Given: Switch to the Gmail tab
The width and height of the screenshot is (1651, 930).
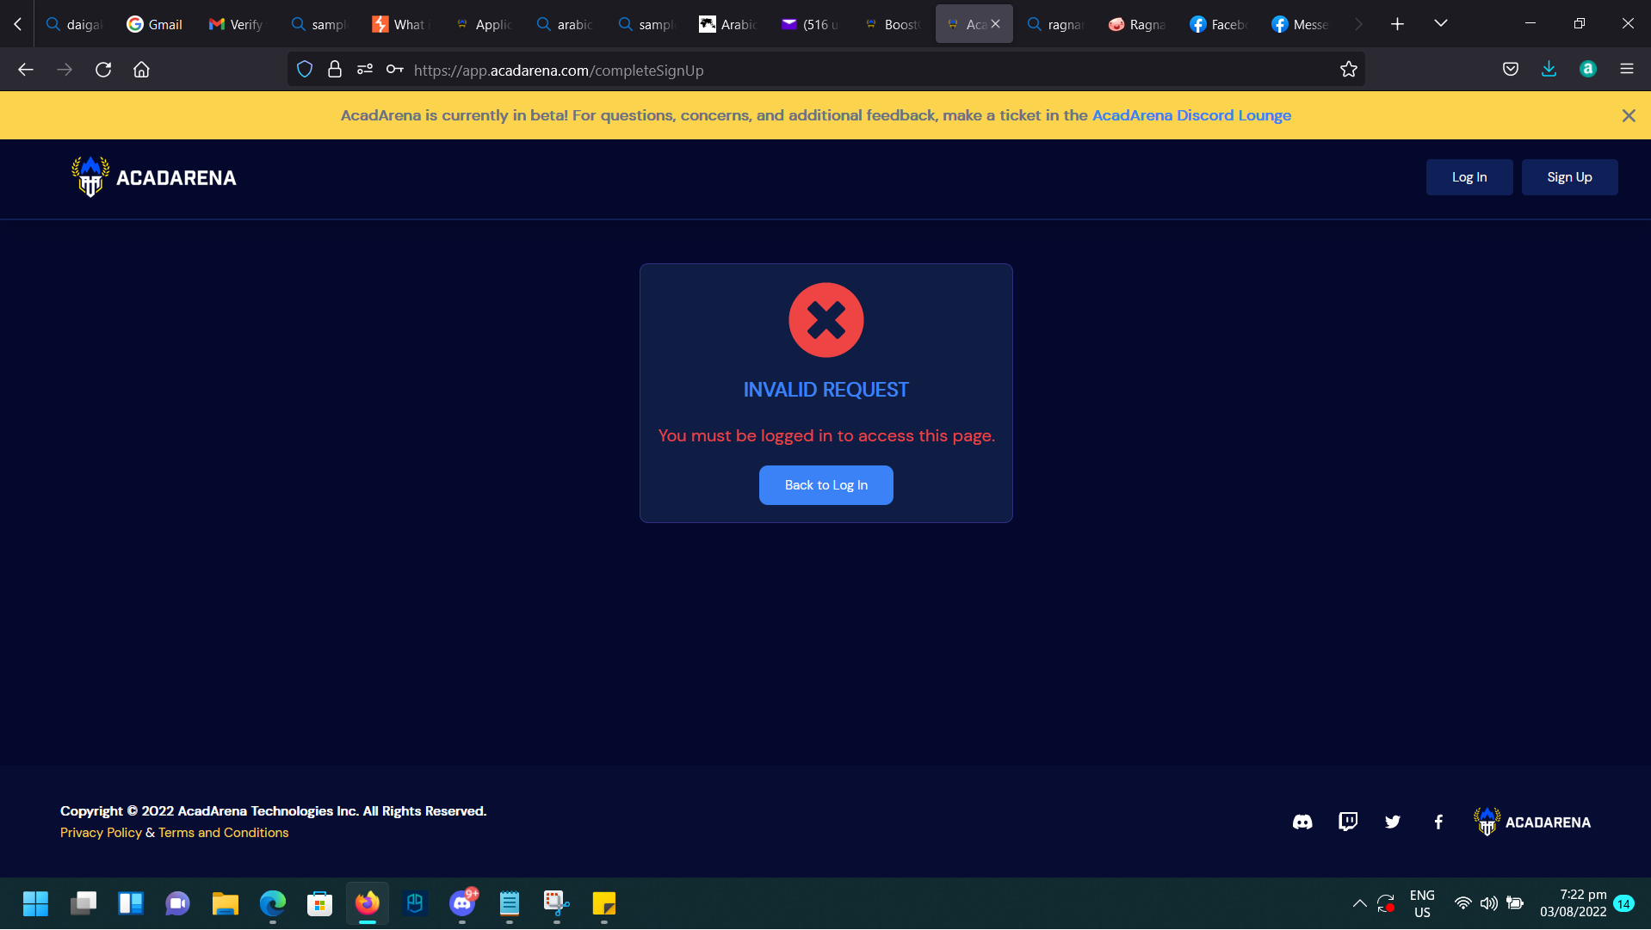Looking at the screenshot, I should 153,24.
